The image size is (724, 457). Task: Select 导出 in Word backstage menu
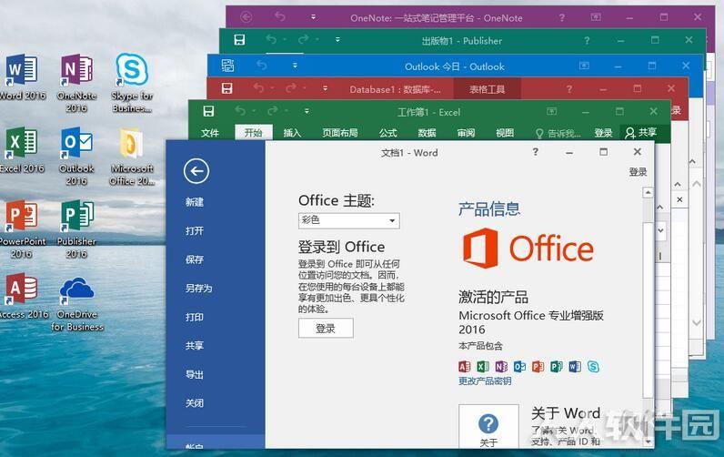[195, 374]
